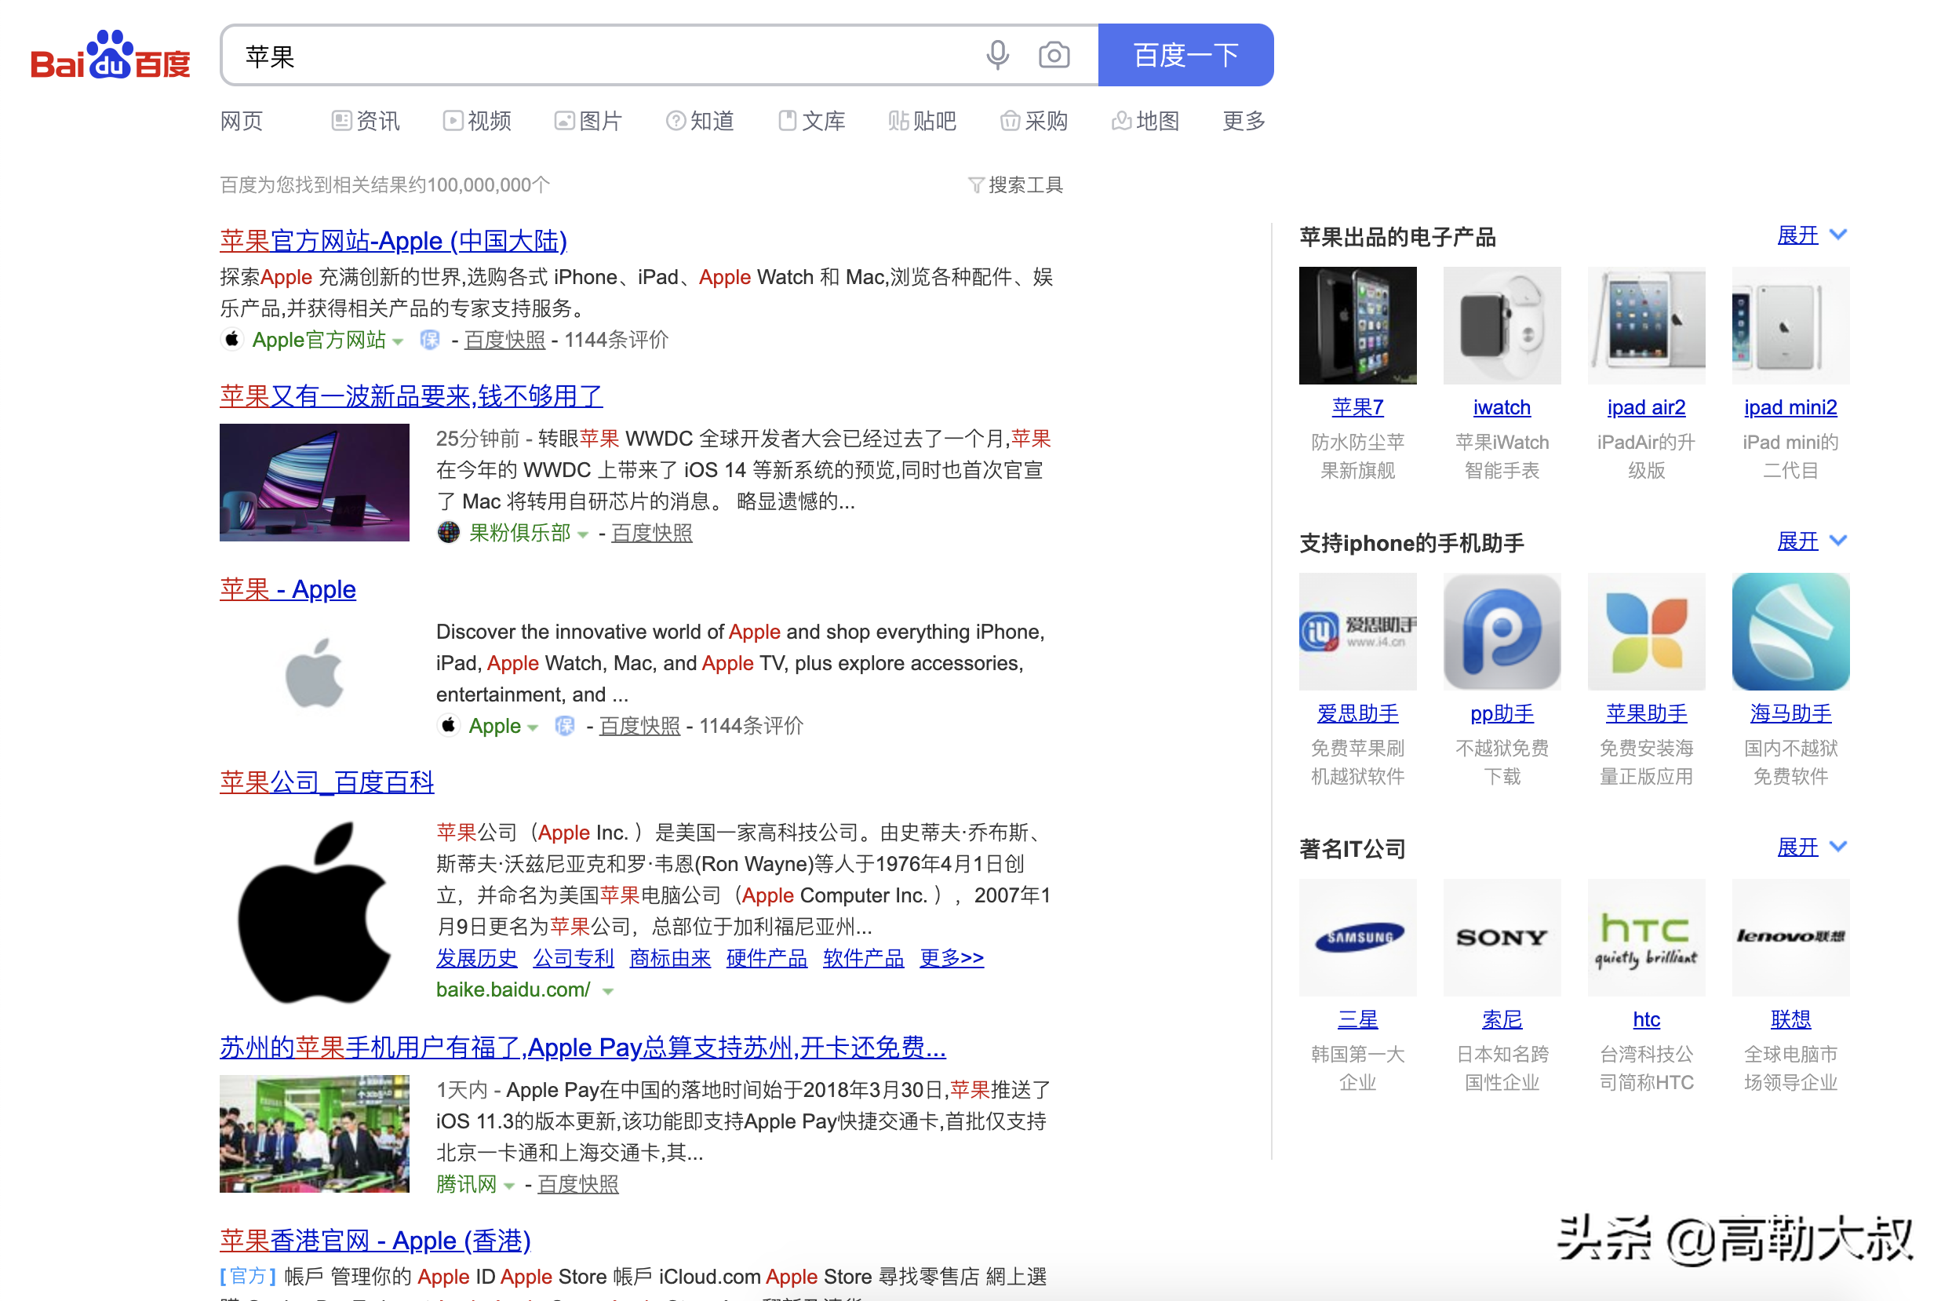Expand 著名IT公司 section via 展开
This screenshot has height=1301, width=1952.
pyautogui.click(x=1812, y=848)
